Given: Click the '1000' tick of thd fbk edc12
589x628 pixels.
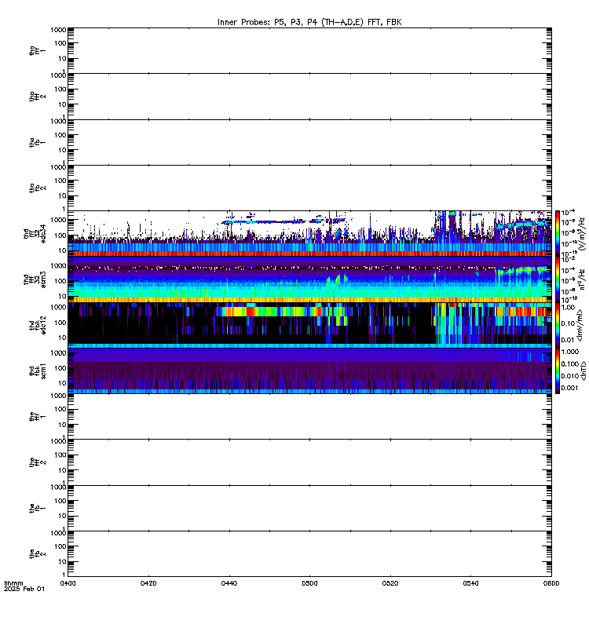Looking at the screenshot, I should click(x=58, y=307).
